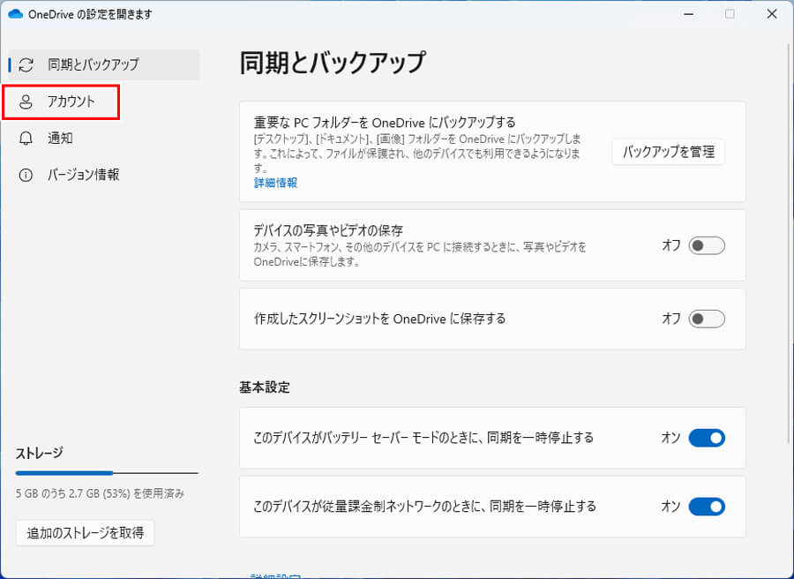Close the OneDrive settings window
The width and height of the screenshot is (794, 579).
pos(772,14)
